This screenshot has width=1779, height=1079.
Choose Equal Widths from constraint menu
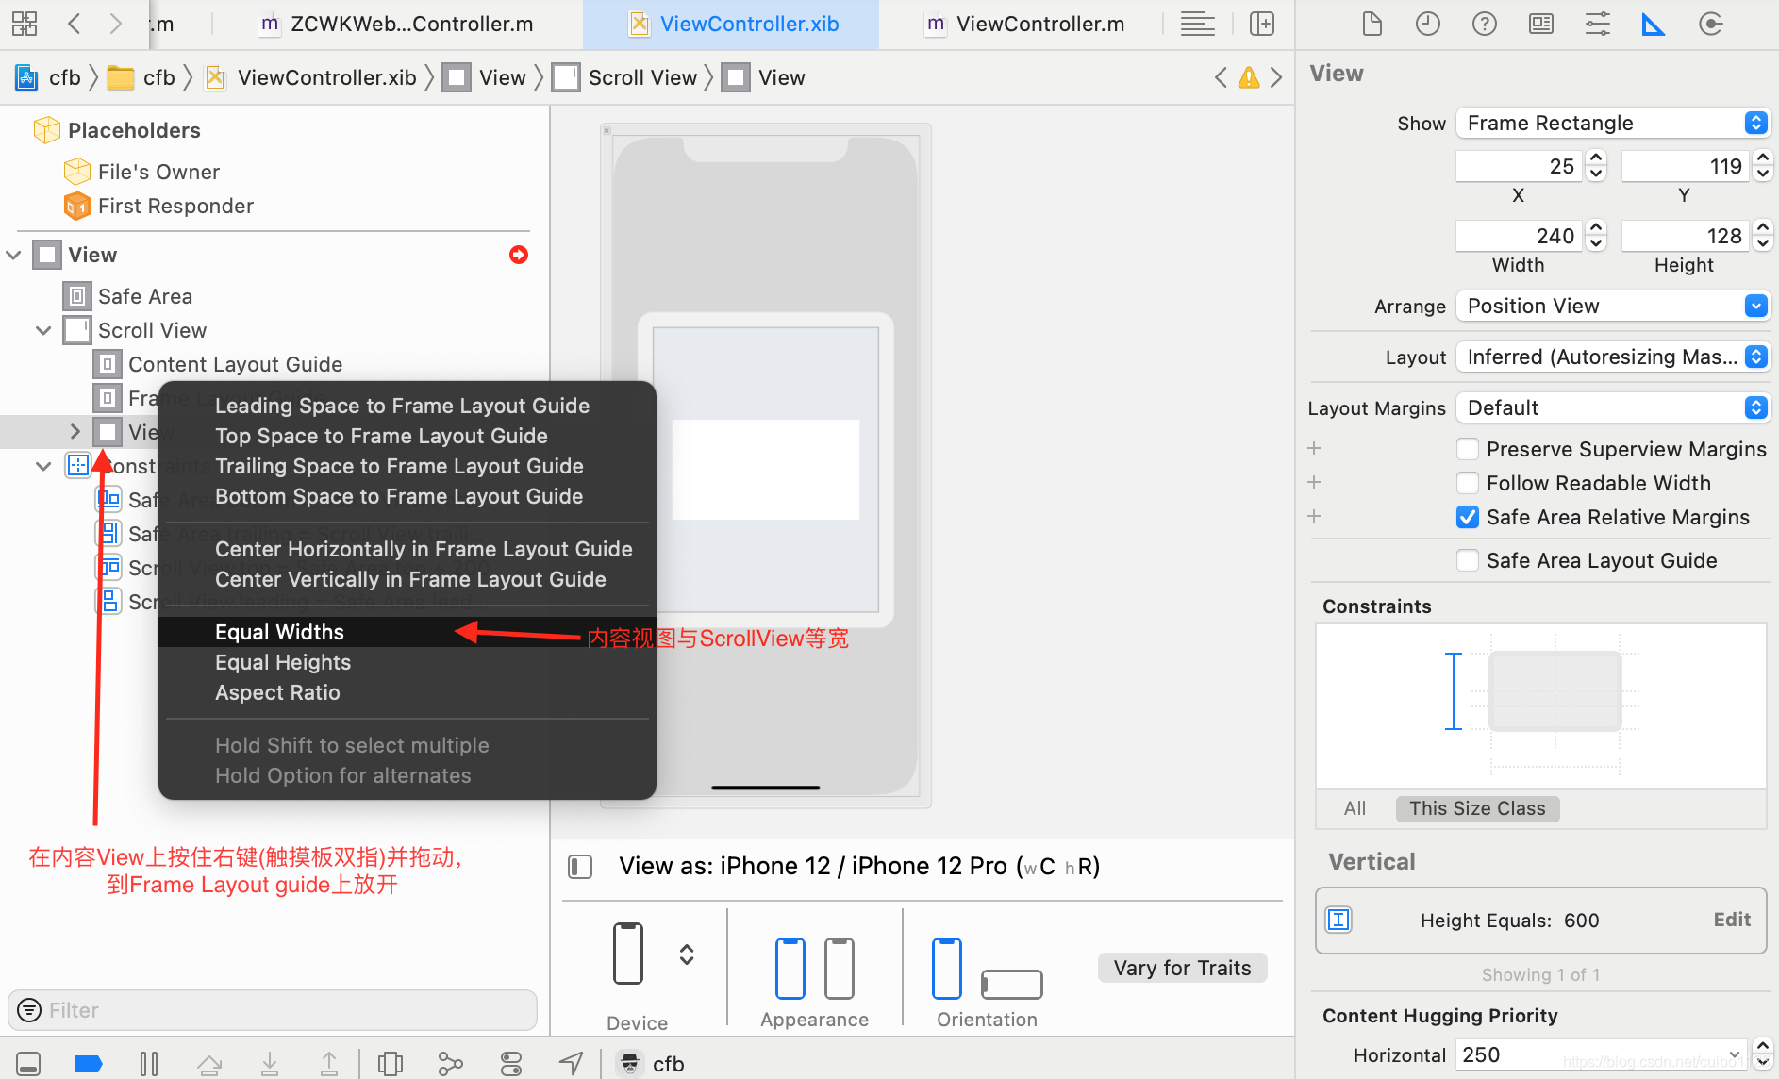click(x=407, y=632)
